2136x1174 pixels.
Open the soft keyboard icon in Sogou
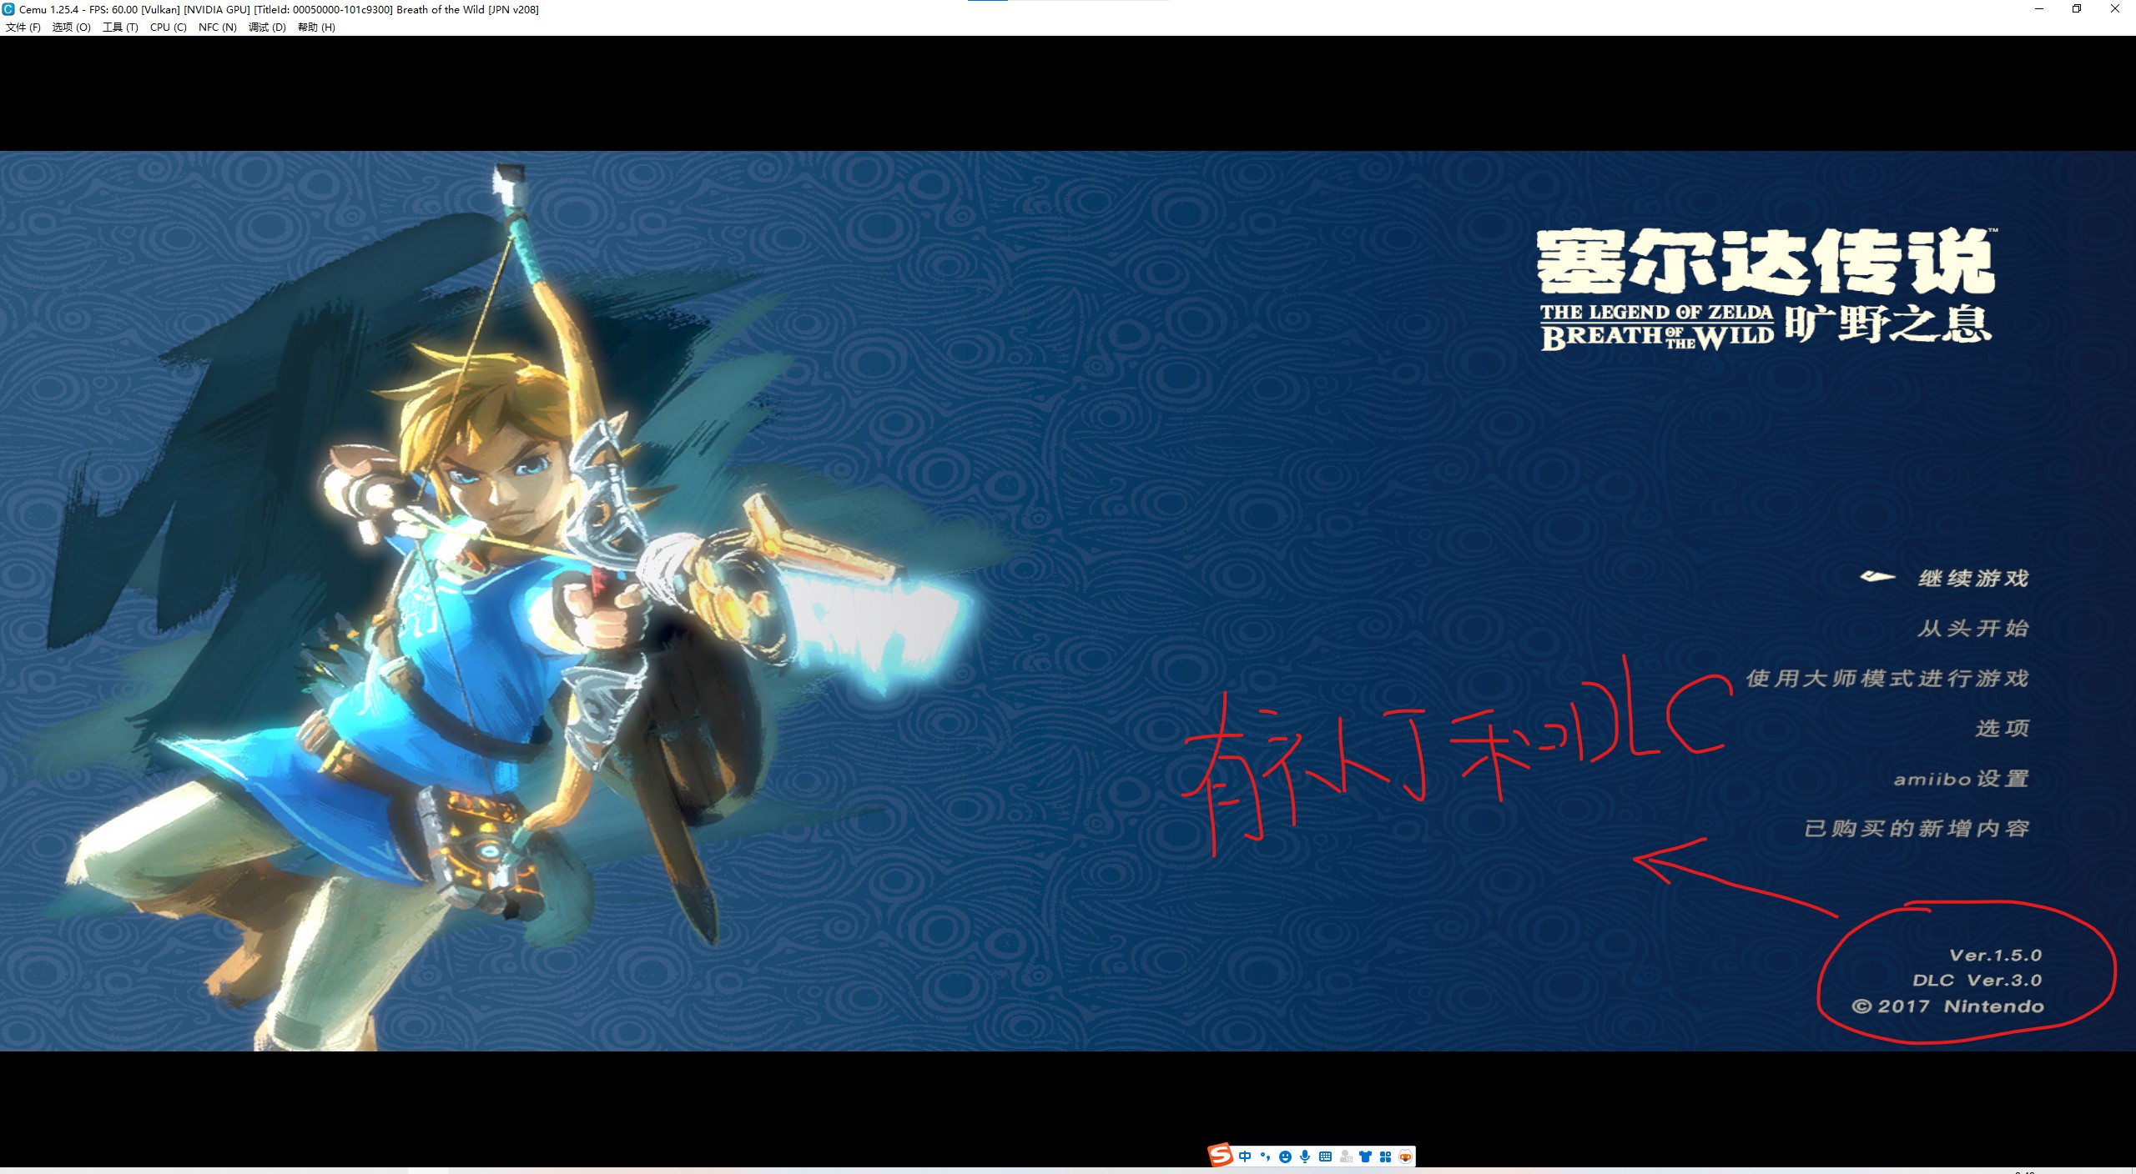tap(1325, 1156)
